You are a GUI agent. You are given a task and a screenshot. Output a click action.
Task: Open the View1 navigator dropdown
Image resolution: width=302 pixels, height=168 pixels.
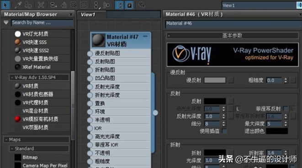point(300,5)
